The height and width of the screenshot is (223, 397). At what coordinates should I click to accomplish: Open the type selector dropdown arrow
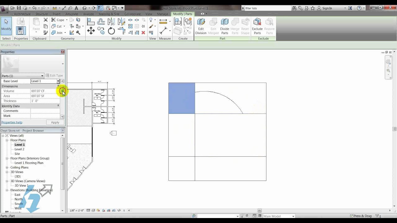(x=63, y=64)
